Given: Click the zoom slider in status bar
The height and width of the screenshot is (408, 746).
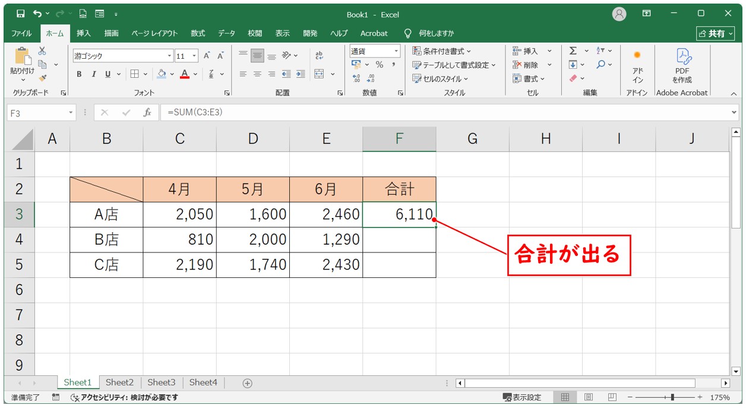Looking at the screenshot, I should [x=672, y=397].
